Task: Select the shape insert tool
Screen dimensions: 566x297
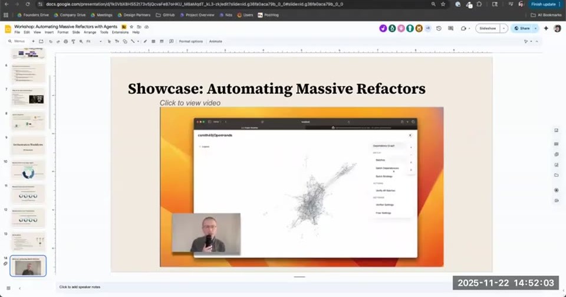Action: (125, 41)
